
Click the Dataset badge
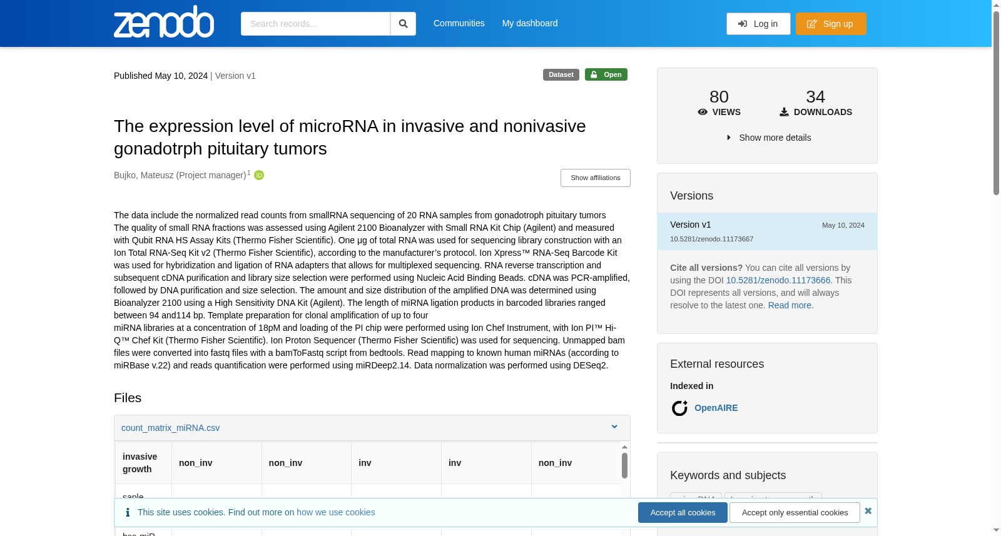point(561,74)
